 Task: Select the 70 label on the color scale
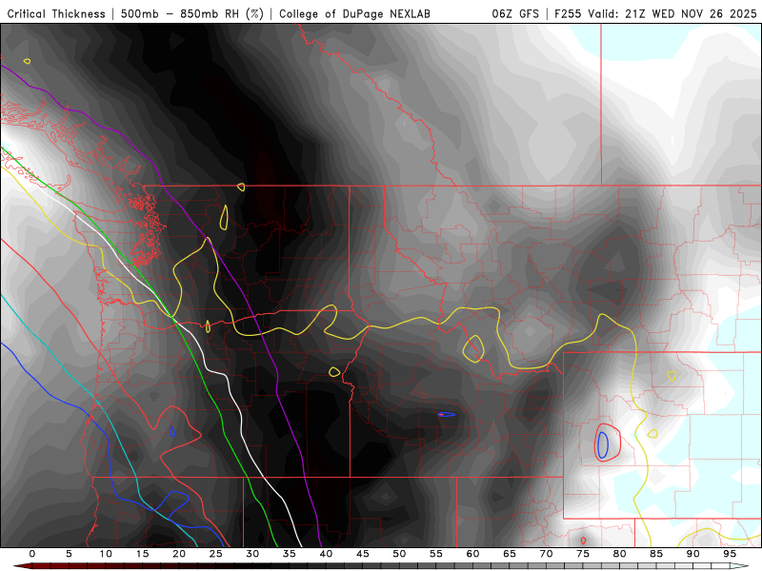click(x=546, y=554)
